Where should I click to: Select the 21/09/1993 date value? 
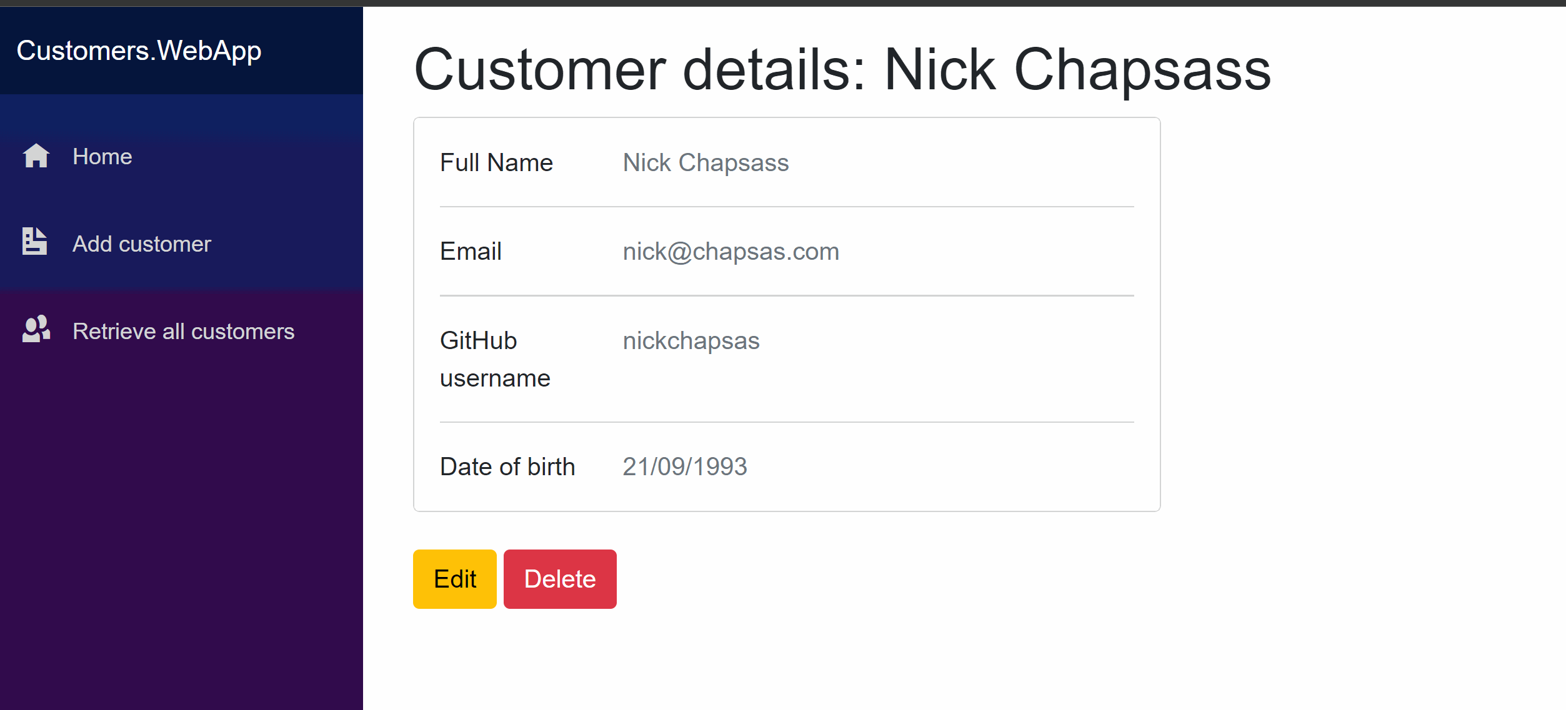(684, 467)
